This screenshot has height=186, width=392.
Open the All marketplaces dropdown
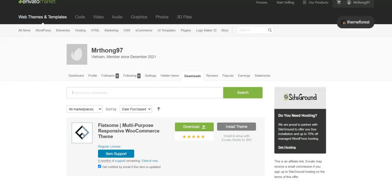[x=85, y=109]
